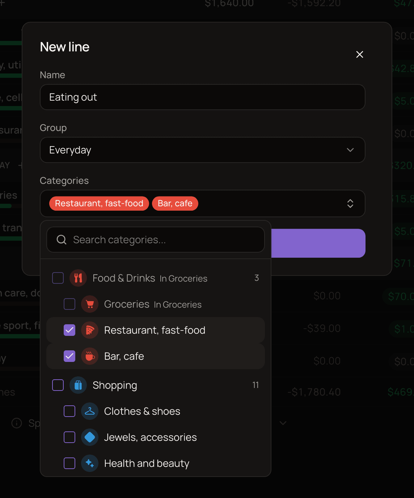The height and width of the screenshot is (498, 414).
Task: Click the Clothes & shoes hanger icon
Action: (90, 411)
